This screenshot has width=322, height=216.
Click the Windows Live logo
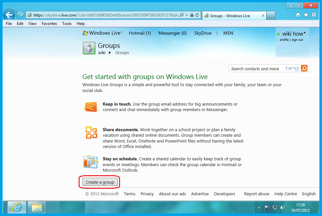(102, 33)
